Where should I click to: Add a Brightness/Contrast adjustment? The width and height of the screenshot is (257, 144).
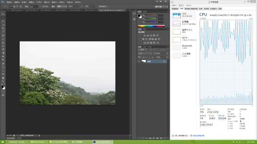pyautogui.click(x=145, y=36)
